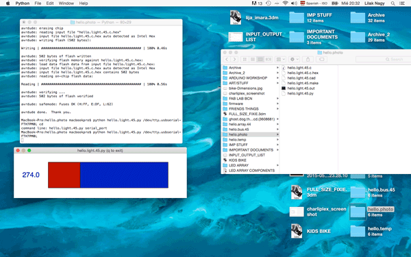Open the Apple menu
411x257 pixels.
click(x=8, y=3)
